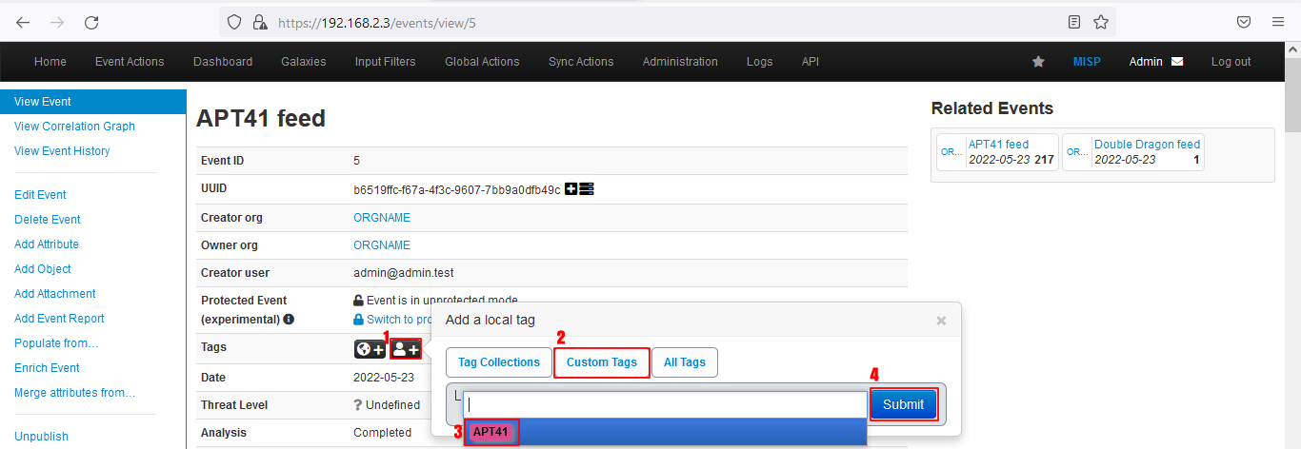Toggle Firefox reader view icon
Image resolution: width=1301 pixels, height=449 pixels.
[1074, 22]
